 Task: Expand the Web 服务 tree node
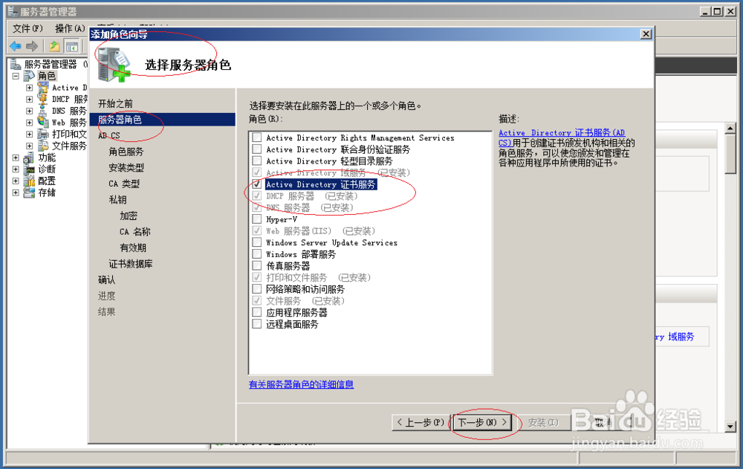(x=30, y=123)
